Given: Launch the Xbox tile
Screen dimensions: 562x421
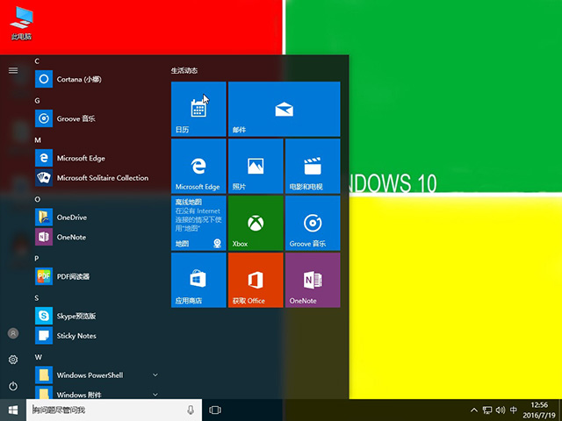Looking at the screenshot, I should point(256,223).
